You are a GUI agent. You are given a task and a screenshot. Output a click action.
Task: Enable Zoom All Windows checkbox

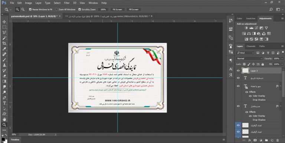pyautogui.click(x=57, y=9)
